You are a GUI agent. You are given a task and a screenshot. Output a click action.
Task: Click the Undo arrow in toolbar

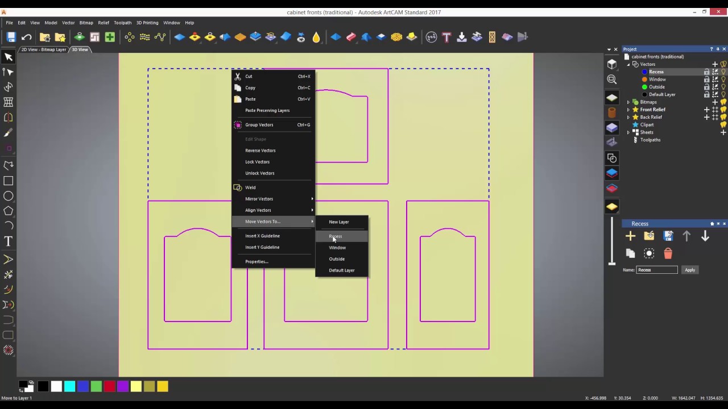[x=26, y=37]
